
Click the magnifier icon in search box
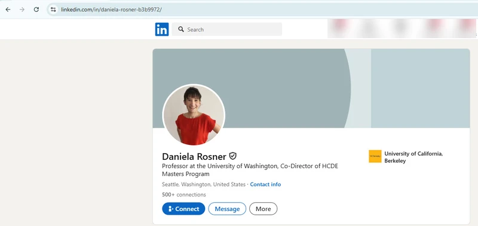pos(181,29)
